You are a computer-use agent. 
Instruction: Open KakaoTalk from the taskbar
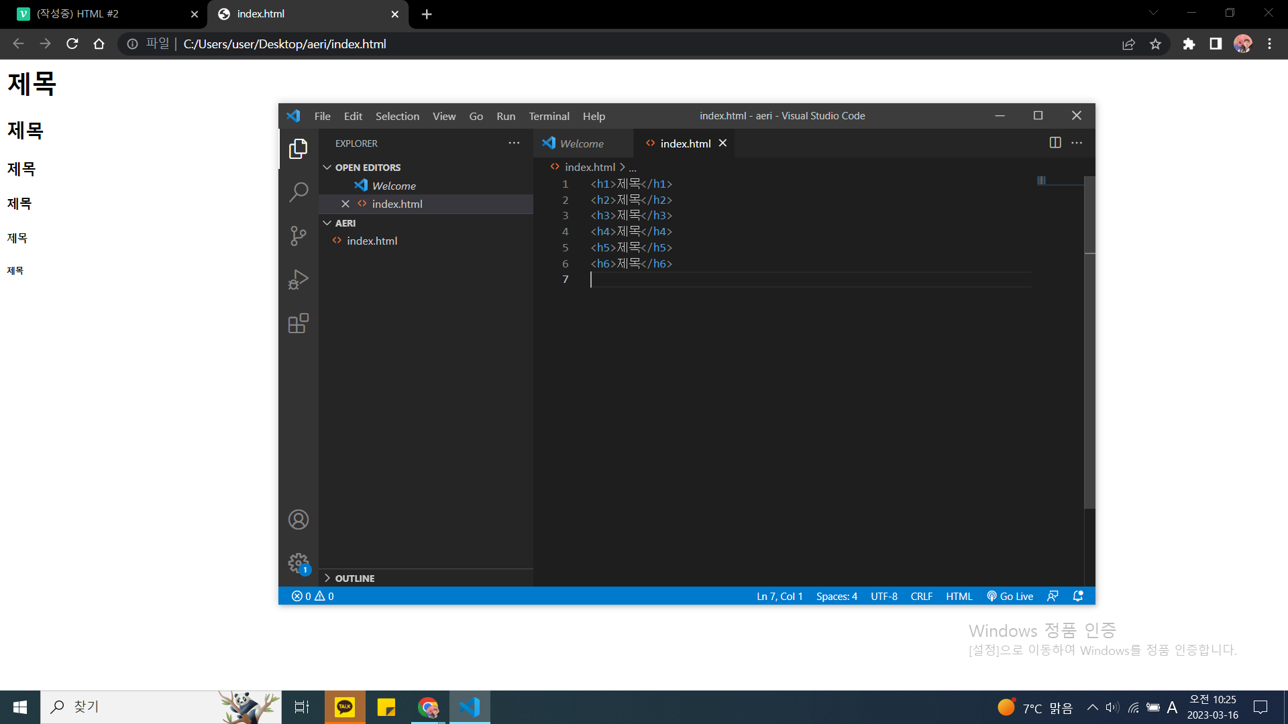tap(345, 707)
